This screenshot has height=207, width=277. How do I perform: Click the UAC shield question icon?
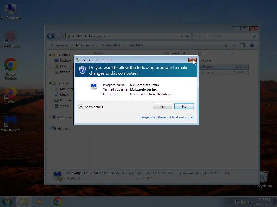coord(82,70)
